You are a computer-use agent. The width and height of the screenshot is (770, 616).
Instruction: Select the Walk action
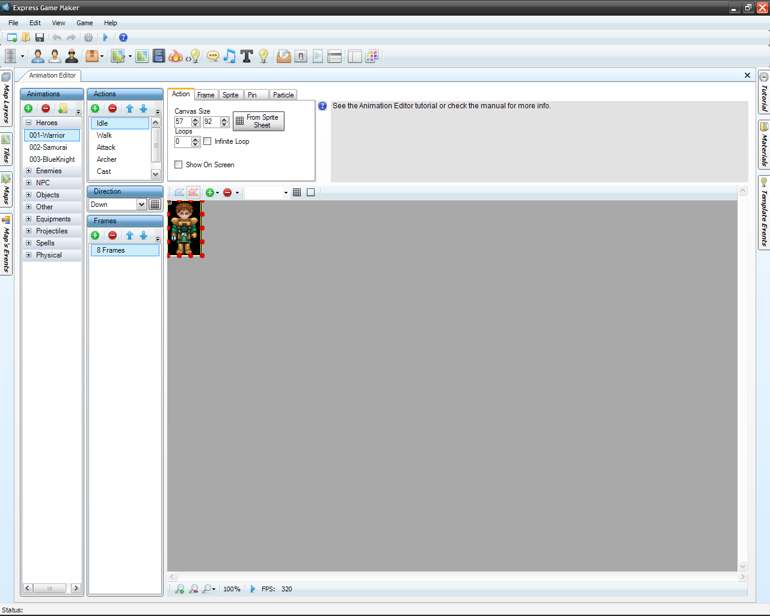[x=104, y=135]
